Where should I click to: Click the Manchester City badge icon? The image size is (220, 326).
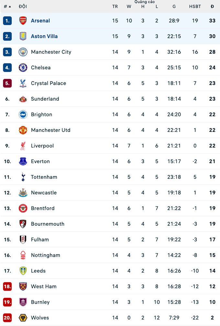click(x=23, y=52)
